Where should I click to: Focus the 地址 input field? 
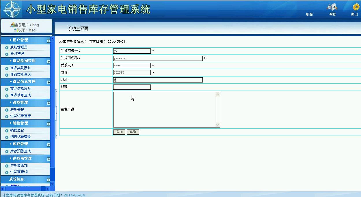click(158, 80)
